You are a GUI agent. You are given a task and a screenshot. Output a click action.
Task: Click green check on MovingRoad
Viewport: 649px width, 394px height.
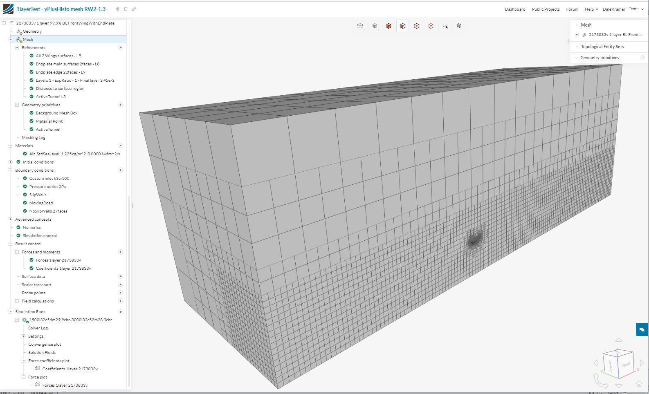tap(25, 203)
